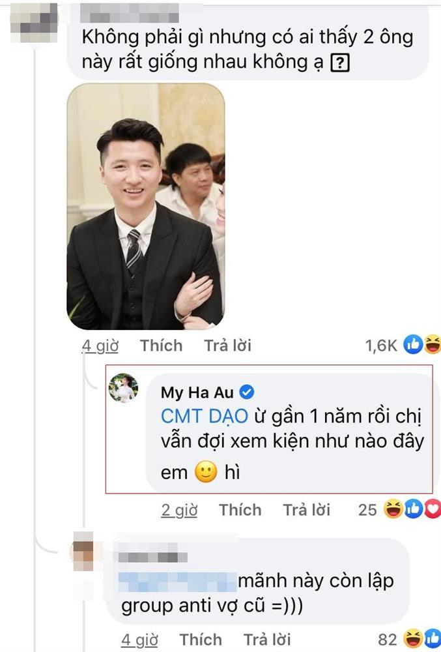Open My Ha Au's profile picture
Image resolution: width=441 pixels, height=652 pixels.
(x=123, y=389)
